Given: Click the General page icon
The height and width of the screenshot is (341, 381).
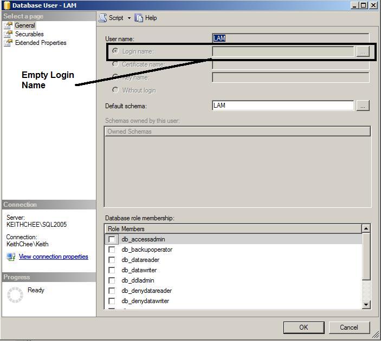Looking at the screenshot, I should coord(8,25).
